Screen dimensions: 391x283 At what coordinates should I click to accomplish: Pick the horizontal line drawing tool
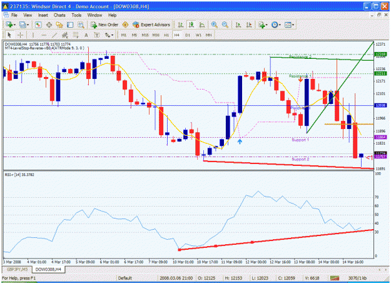[44, 35]
